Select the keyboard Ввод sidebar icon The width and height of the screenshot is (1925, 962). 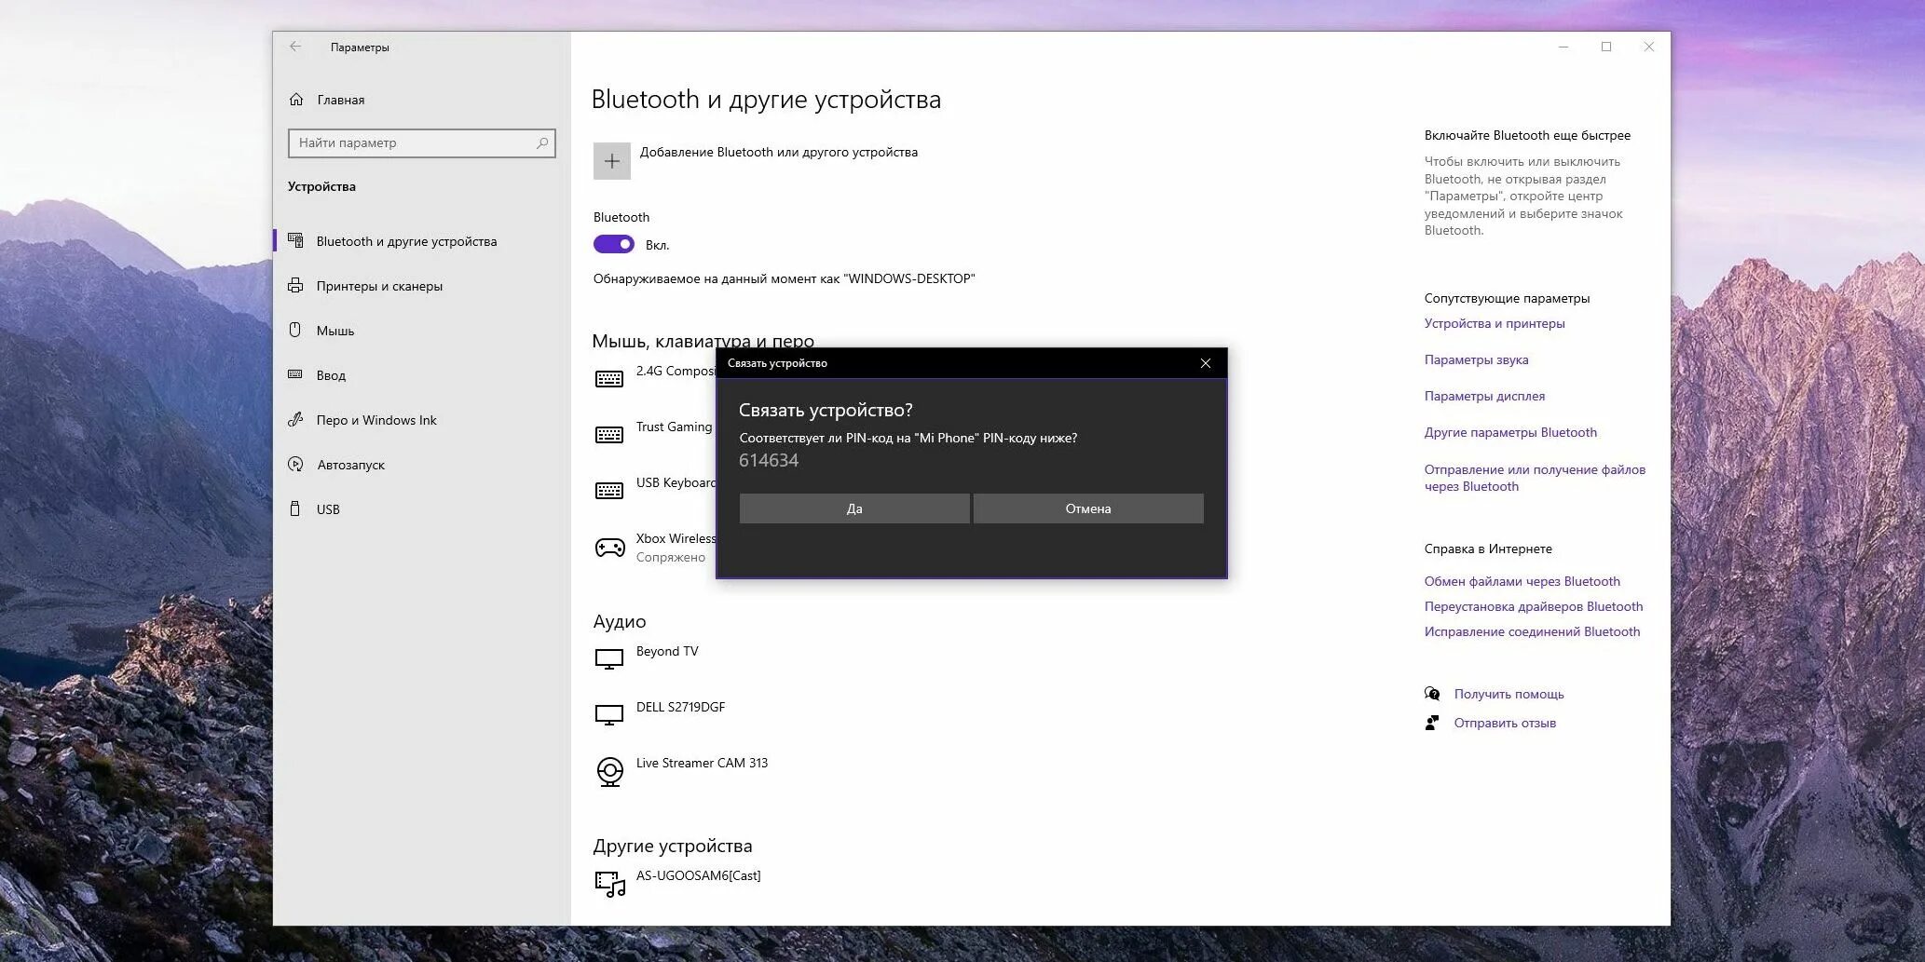295,374
